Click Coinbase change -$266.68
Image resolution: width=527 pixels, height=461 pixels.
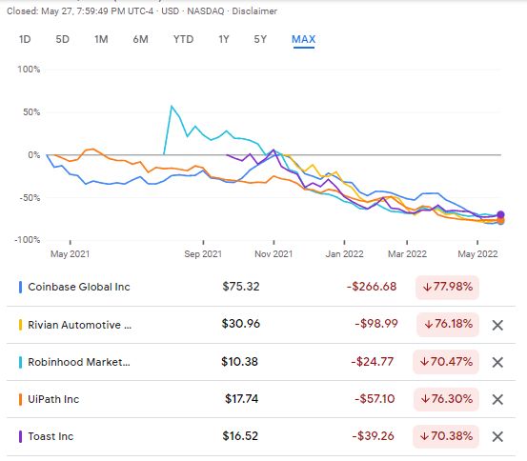coord(372,287)
